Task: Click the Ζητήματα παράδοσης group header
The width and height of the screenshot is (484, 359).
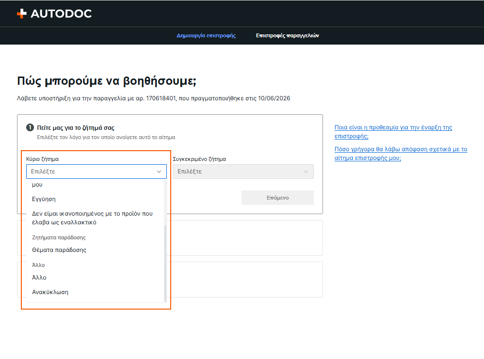Action: 59,237
